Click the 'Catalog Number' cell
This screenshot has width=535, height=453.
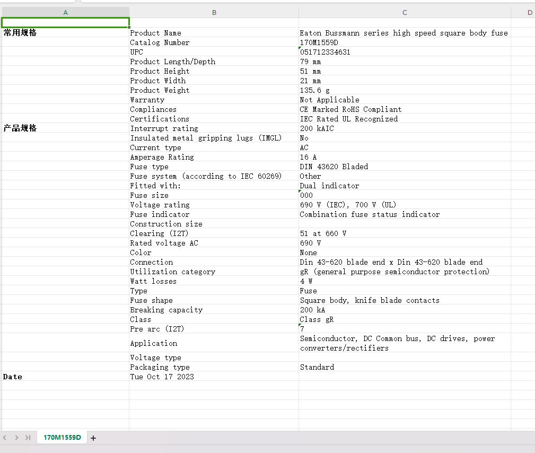(214, 42)
